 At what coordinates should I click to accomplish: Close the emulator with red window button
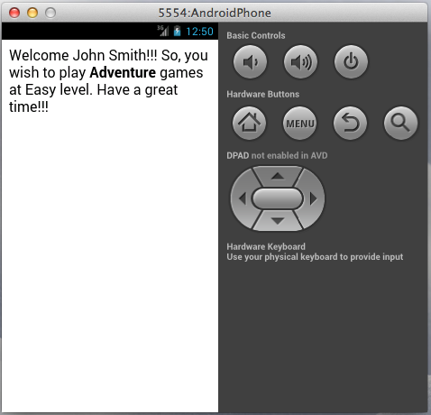tap(14, 13)
